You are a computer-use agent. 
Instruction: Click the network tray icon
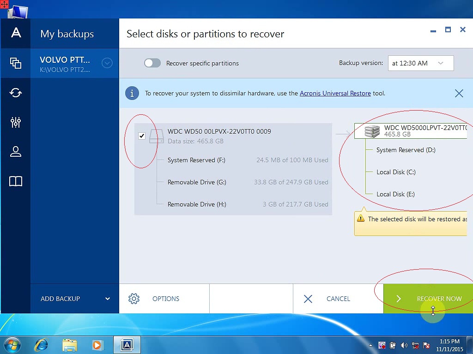pyautogui.click(x=415, y=345)
